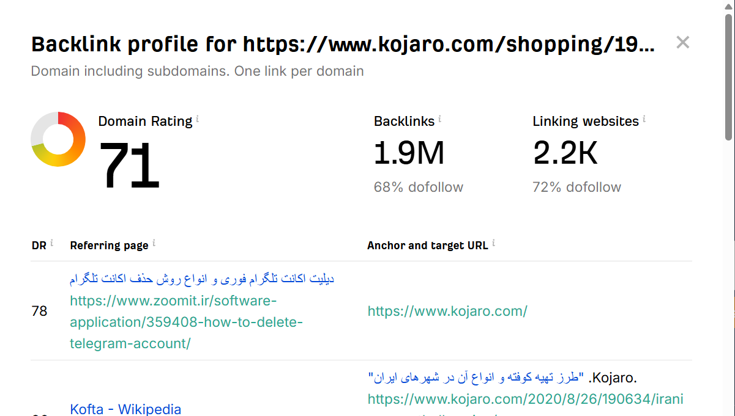This screenshot has width=735, height=416.
Task: Click the info icon beside Linking websites
Action: (x=644, y=119)
